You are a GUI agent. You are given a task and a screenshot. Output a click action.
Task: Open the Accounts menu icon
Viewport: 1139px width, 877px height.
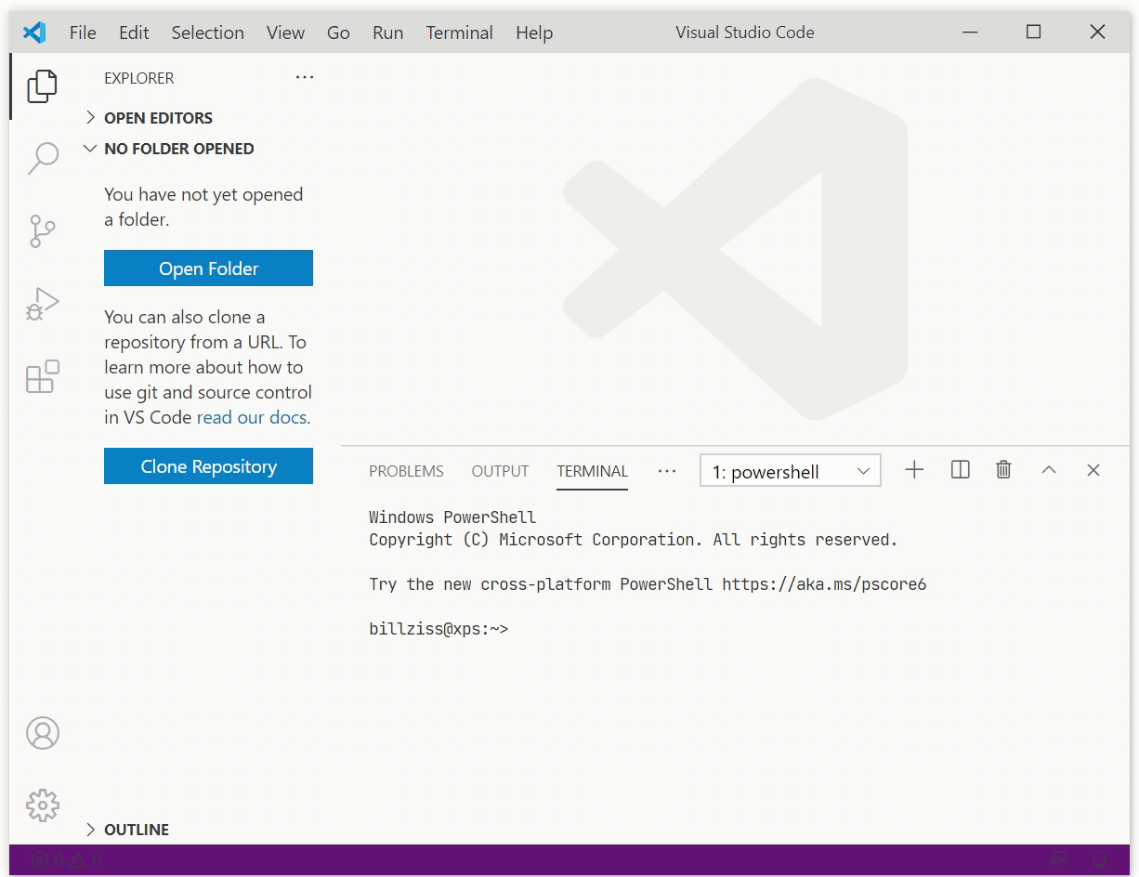pos(43,733)
